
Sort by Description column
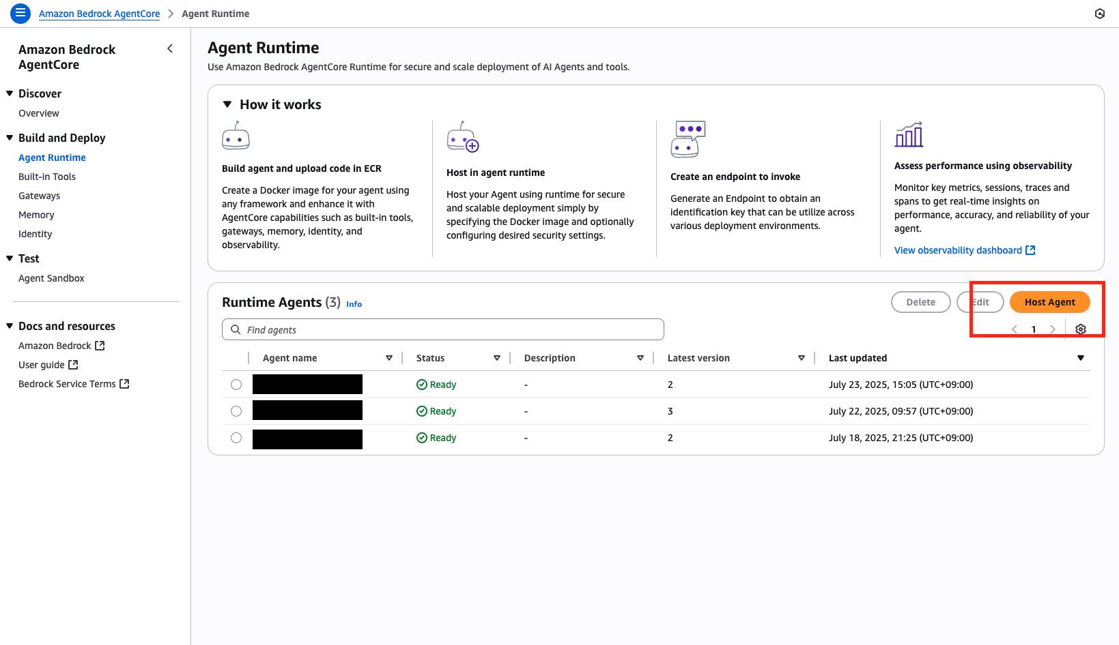tap(640, 358)
